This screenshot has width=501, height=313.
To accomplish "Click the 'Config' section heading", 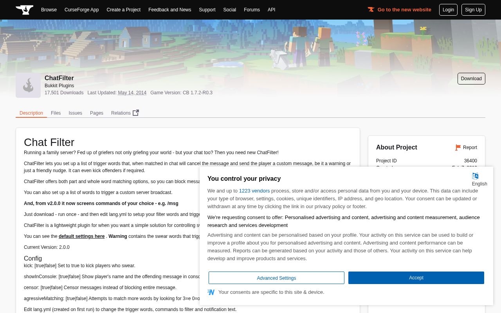I will pyautogui.click(x=33, y=259).
